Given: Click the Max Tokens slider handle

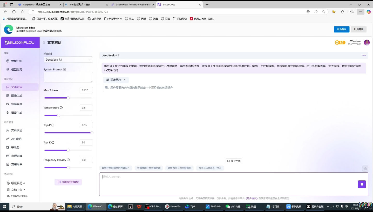Looking at the screenshot, I should point(68,98).
